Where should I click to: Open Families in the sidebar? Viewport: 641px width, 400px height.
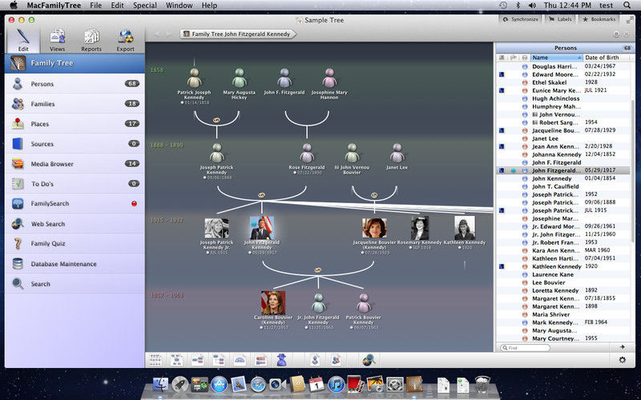pos(75,104)
